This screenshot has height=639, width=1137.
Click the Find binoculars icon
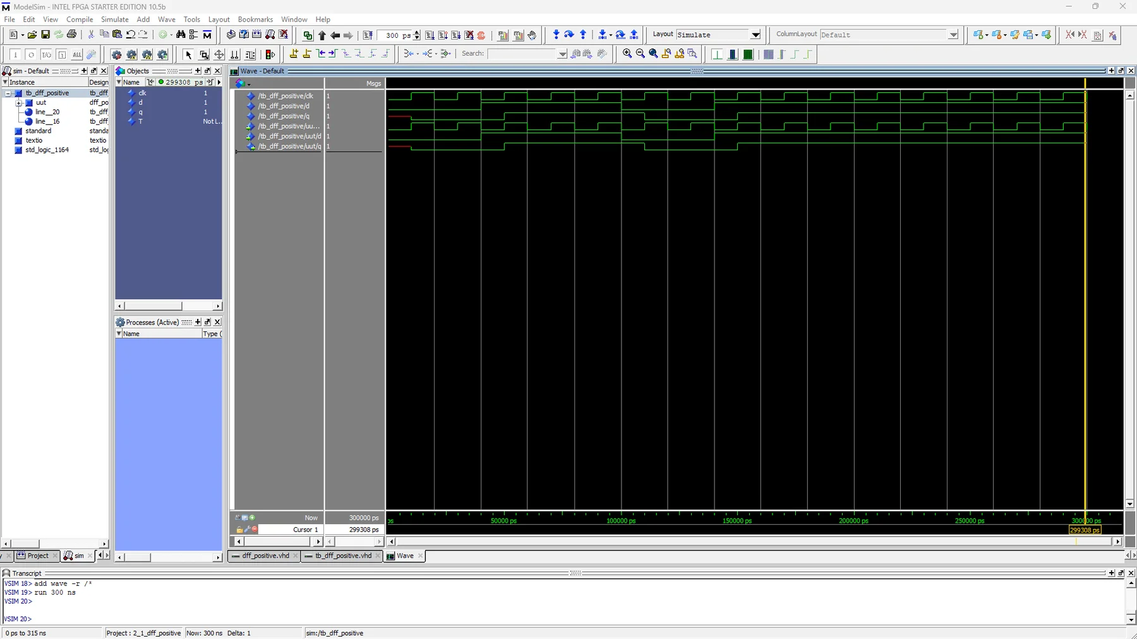[181, 35]
